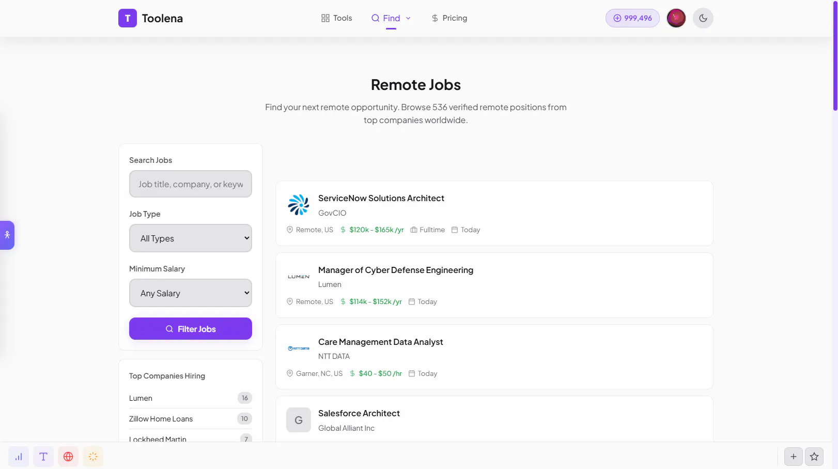Image resolution: width=838 pixels, height=469 pixels.
Task: Toggle dark mode with the moon icon
Action: [703, 18]
